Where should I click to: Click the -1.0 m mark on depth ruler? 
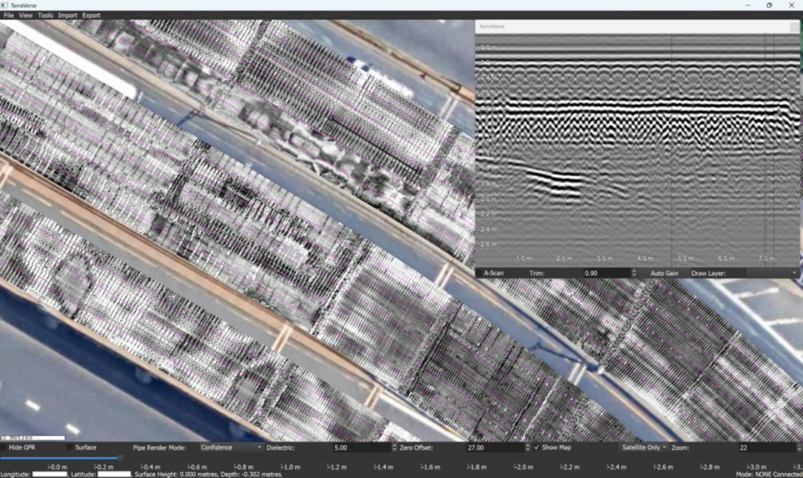click(290, 467)
